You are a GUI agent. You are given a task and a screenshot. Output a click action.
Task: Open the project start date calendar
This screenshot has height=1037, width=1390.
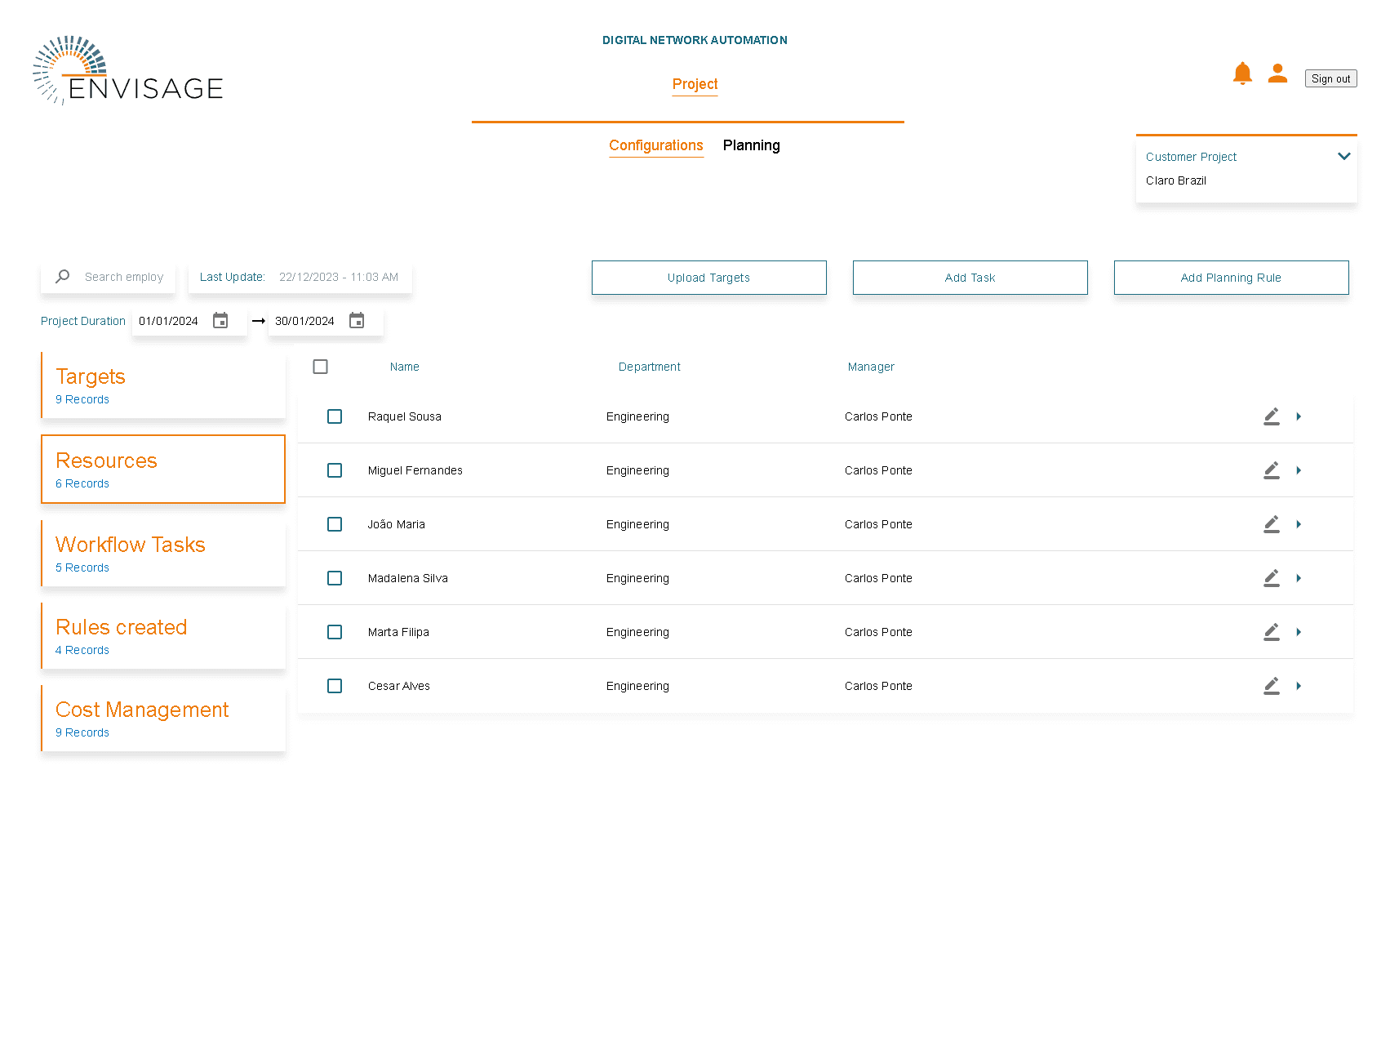pyautogui.click(x=220, y=321)
